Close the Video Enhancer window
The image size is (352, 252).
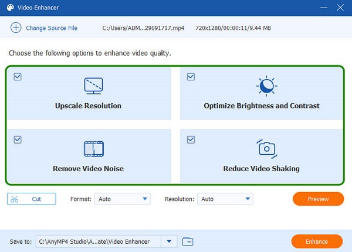pos(340,8)
